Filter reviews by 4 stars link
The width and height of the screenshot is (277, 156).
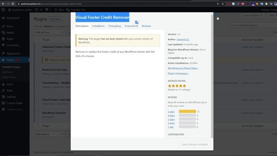(171, 116)
